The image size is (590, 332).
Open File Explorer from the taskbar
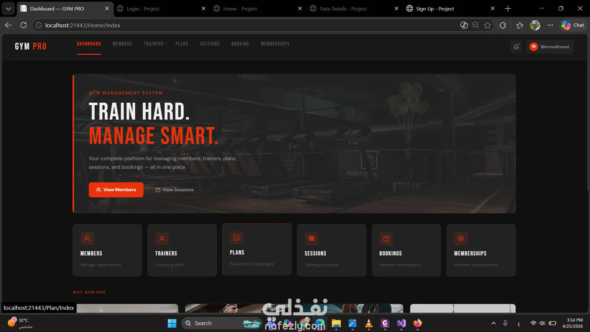336,323
